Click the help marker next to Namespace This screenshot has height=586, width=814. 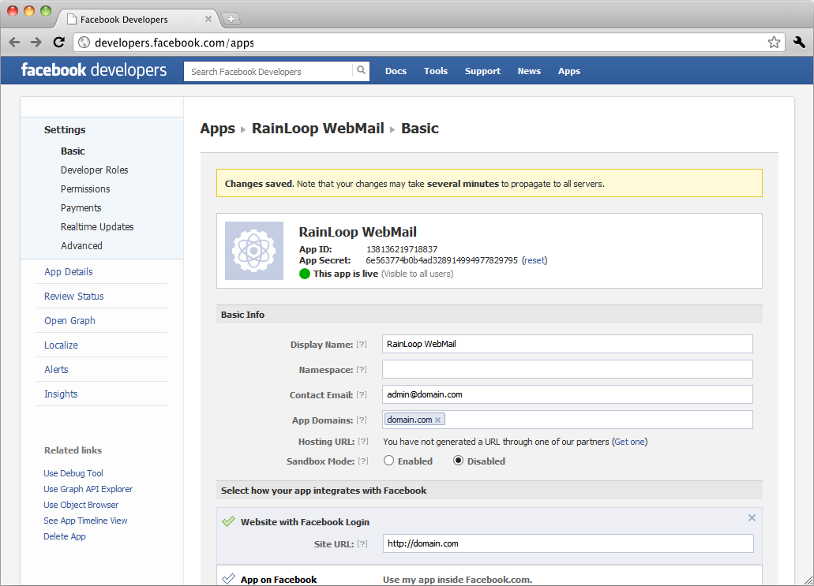click(362, 370)
